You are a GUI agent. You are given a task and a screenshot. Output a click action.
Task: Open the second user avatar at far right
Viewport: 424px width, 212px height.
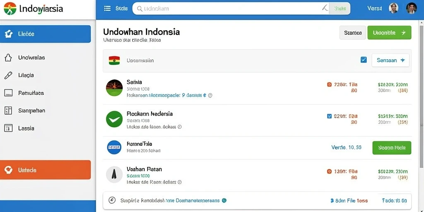point(412,8)
